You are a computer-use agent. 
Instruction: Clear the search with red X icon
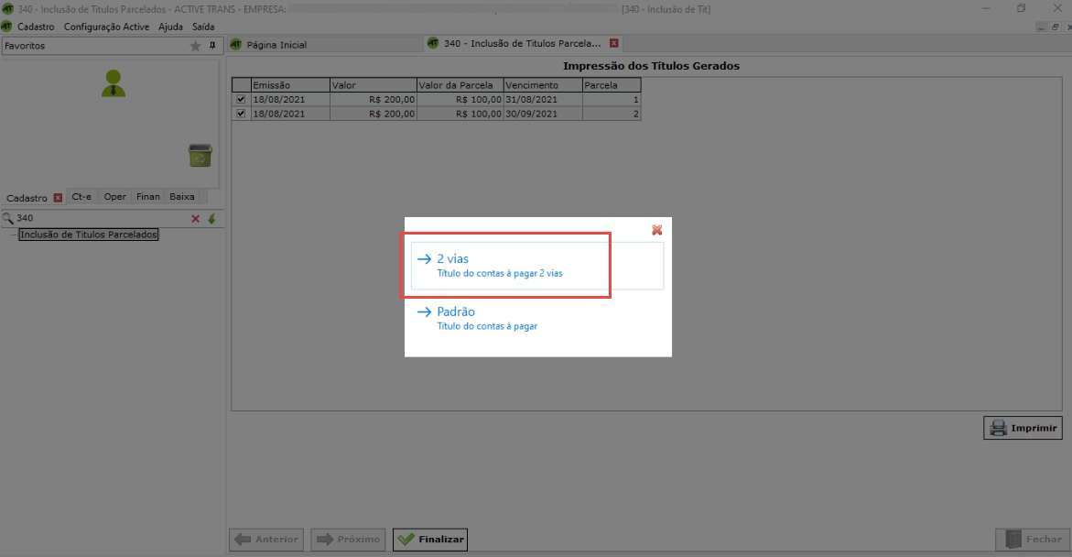click(195, 219)
